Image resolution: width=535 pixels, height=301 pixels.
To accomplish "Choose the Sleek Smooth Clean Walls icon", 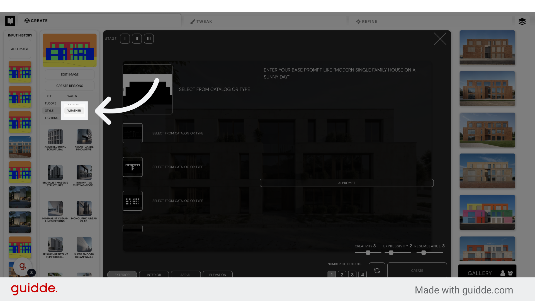I will click(84, 244).
